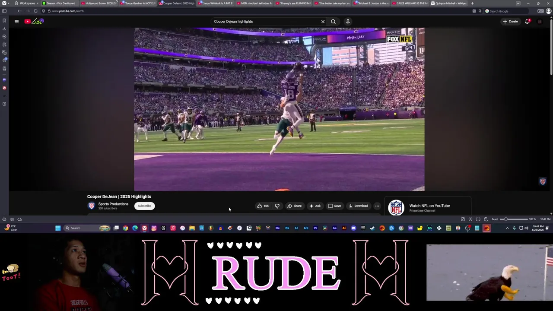Viewport: 553px width, 311px height.
Task: Click the video player to pause
Action: [279, 109]
